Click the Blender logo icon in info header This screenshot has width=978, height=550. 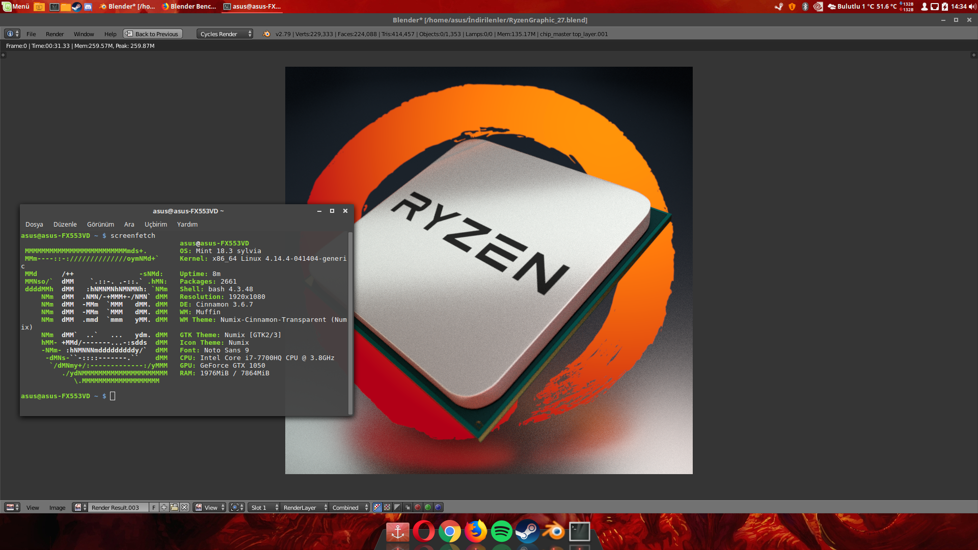[266, 34]
